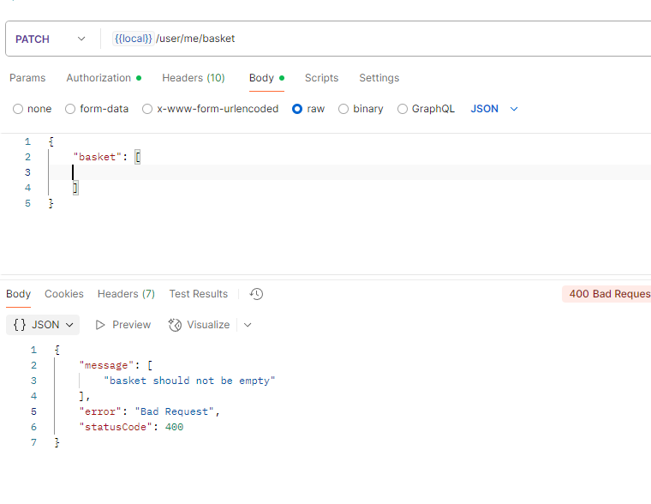This screenshot has width=651, height=504.
Task: Click "basket should not be empty" message
Action: point(189,381)
